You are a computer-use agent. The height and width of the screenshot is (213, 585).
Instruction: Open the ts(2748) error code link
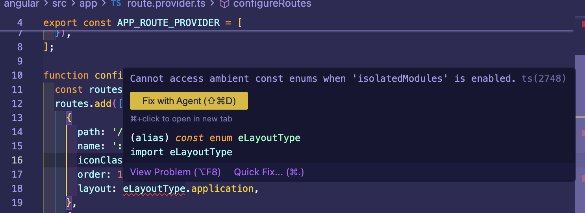pyautogui.click(x=544, y=79)
